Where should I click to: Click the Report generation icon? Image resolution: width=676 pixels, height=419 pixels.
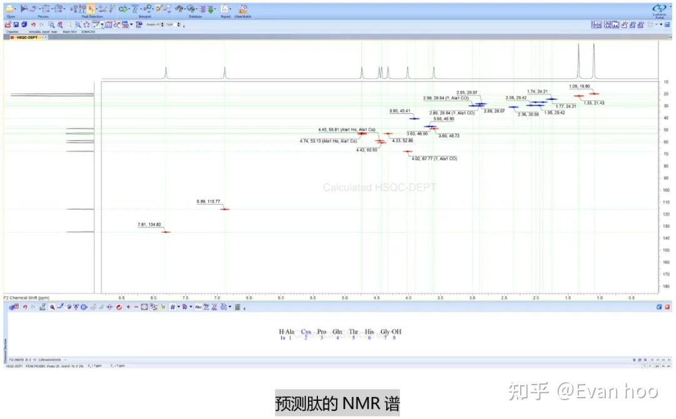(x=223, y=9)
